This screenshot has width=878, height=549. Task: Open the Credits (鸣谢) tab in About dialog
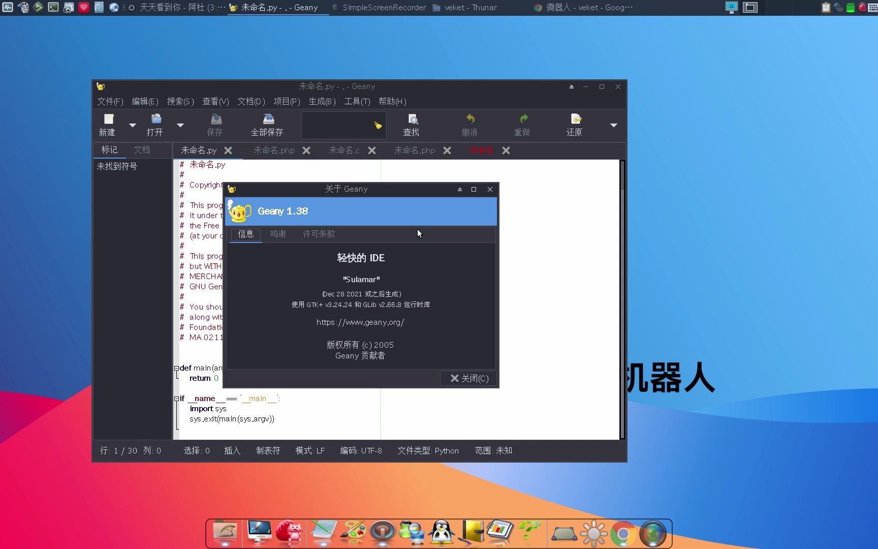click(278, 234)
